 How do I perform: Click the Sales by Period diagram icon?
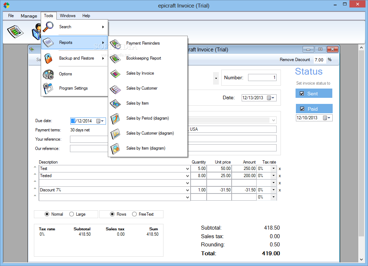(x=115, y=118)
